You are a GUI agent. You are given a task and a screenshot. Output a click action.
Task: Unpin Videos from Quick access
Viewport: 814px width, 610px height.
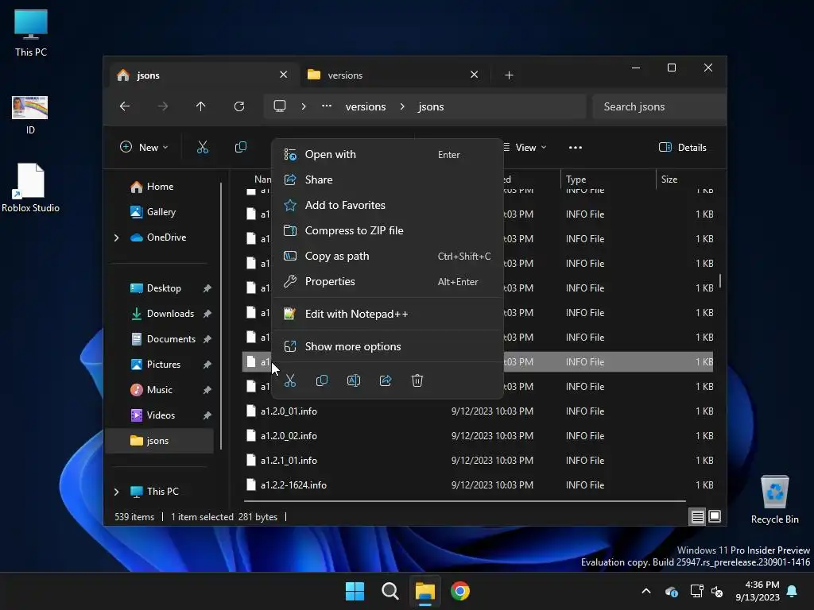[207, 415]
